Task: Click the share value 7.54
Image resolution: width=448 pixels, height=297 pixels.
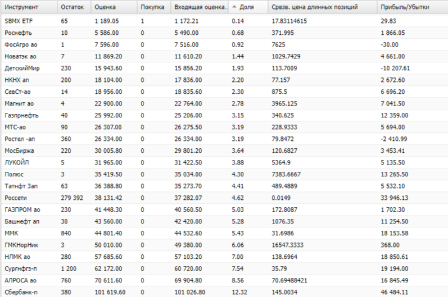Action: point(238,269)
